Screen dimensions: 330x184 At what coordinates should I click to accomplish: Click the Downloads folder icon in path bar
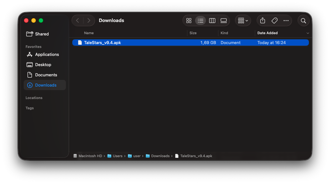(148, 156)
